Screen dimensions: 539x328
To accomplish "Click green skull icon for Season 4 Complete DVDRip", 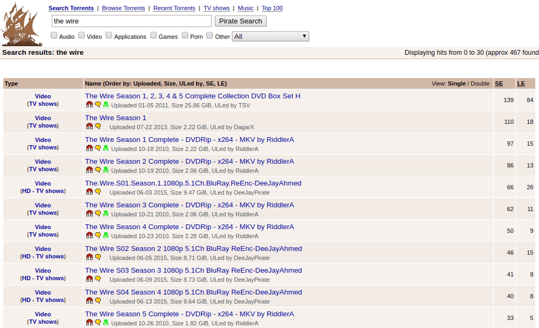I will click(x=106, y=236).
